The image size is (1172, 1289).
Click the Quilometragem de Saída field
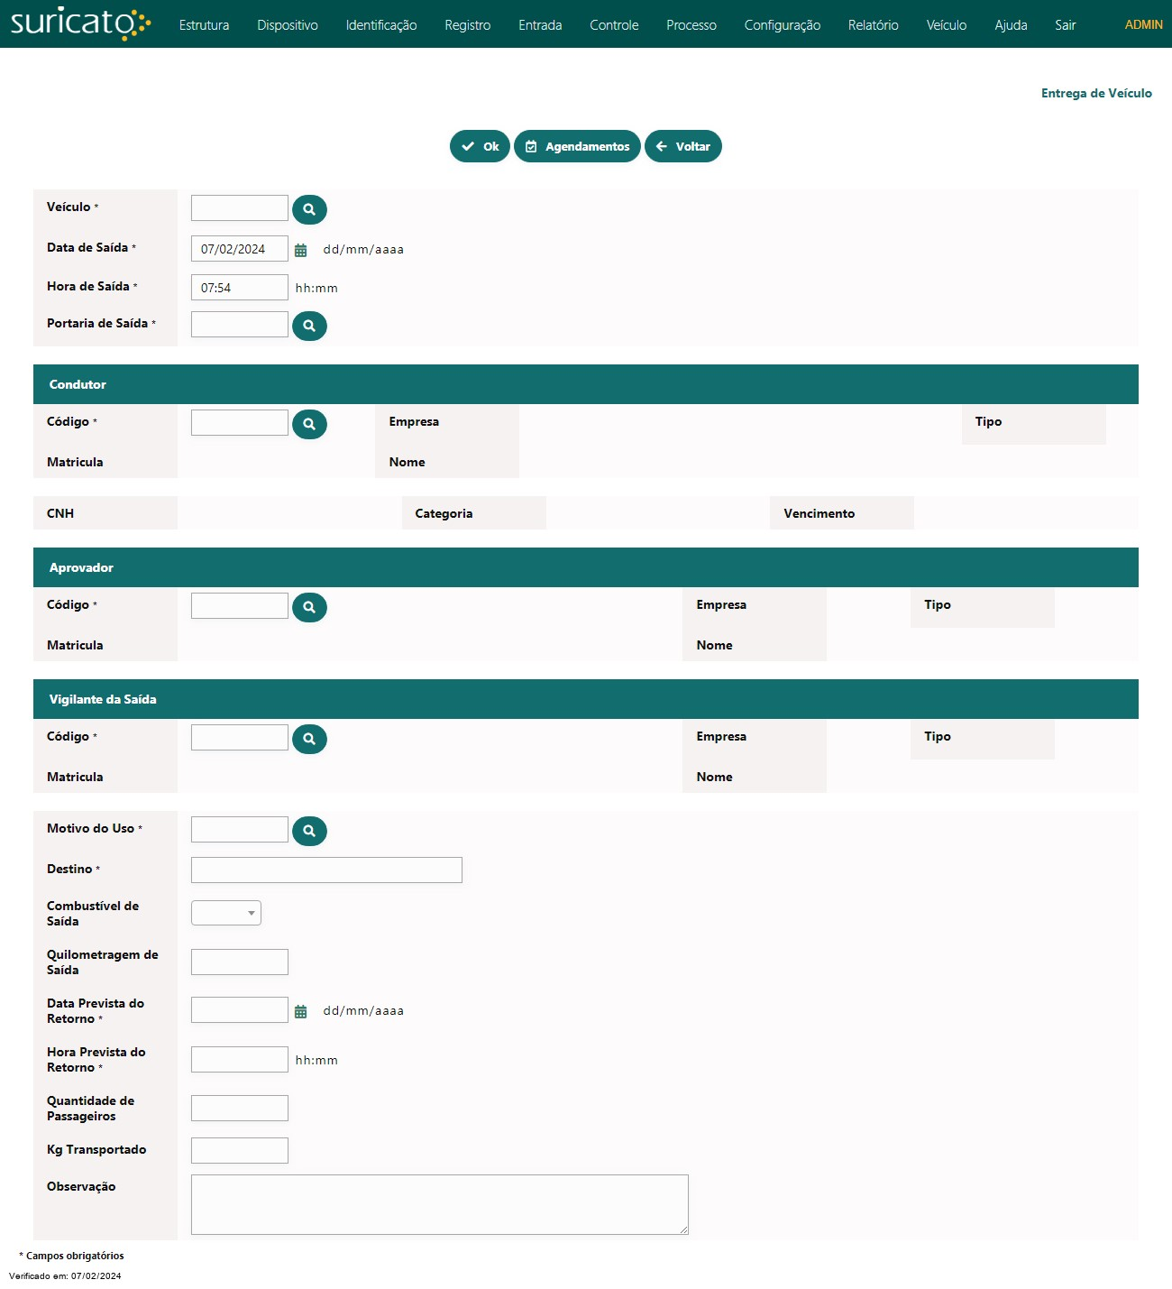pos(240,962)
